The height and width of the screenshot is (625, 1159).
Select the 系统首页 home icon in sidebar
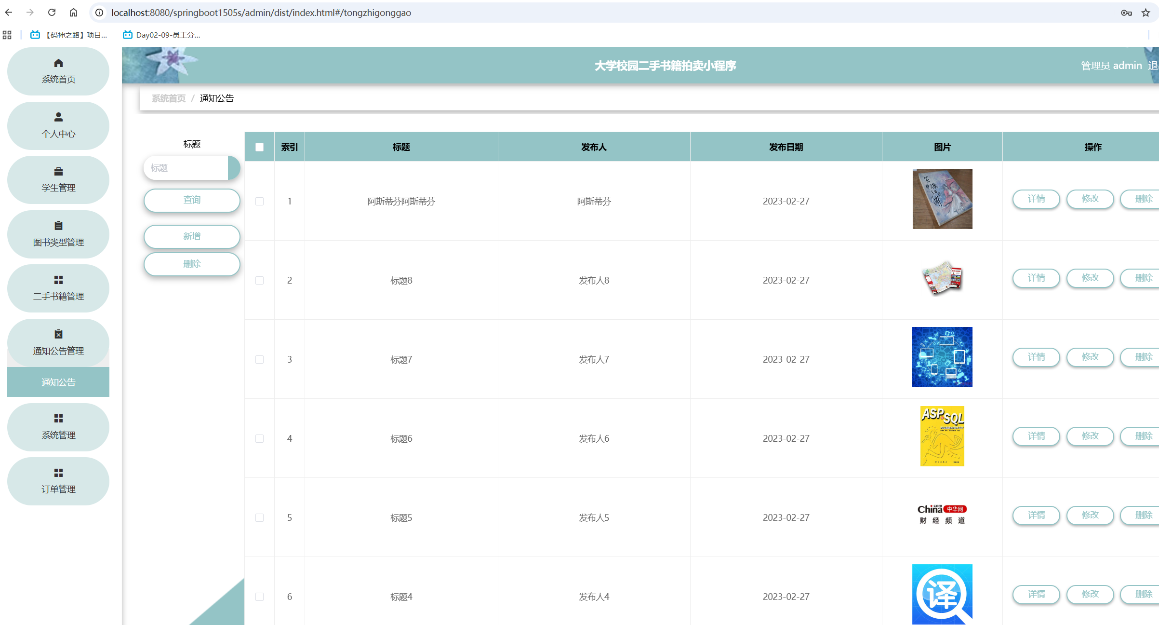pyautogui.click(x=58, y=63)
